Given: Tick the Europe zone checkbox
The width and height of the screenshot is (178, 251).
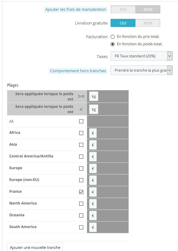Looking at the screenshot, I should tap(81, 168).
